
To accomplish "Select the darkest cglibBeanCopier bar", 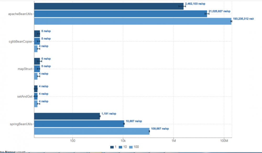I will (x=37, y=34).
